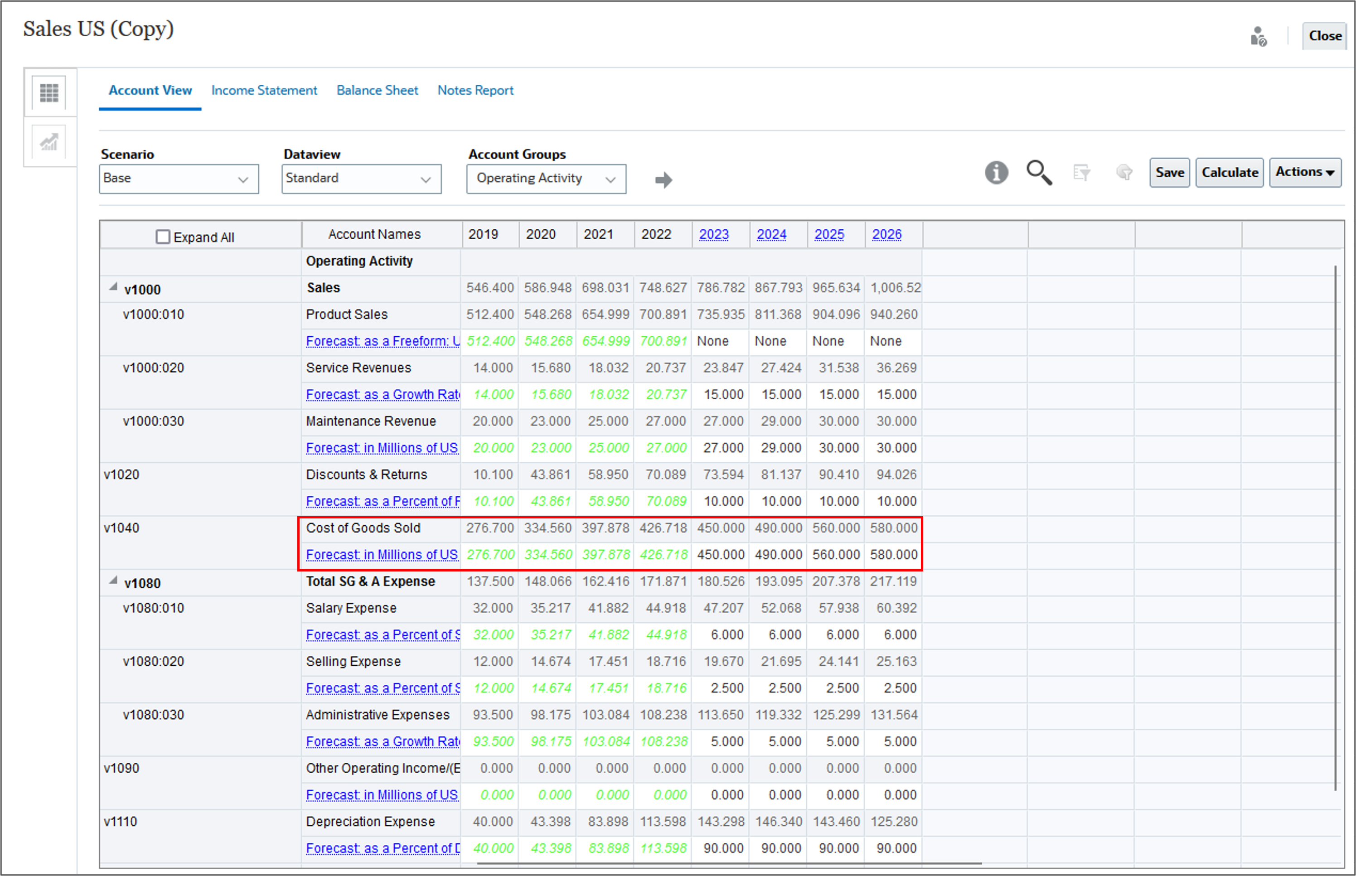Open the Actions menu button
The height and width of the screenshot is (876, 1356).
pyautogui.click(x=1305, y=172)
